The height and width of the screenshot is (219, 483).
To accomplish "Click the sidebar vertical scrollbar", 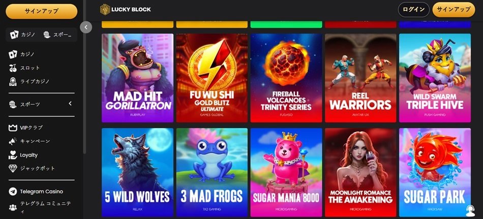I will click(85, 92).
